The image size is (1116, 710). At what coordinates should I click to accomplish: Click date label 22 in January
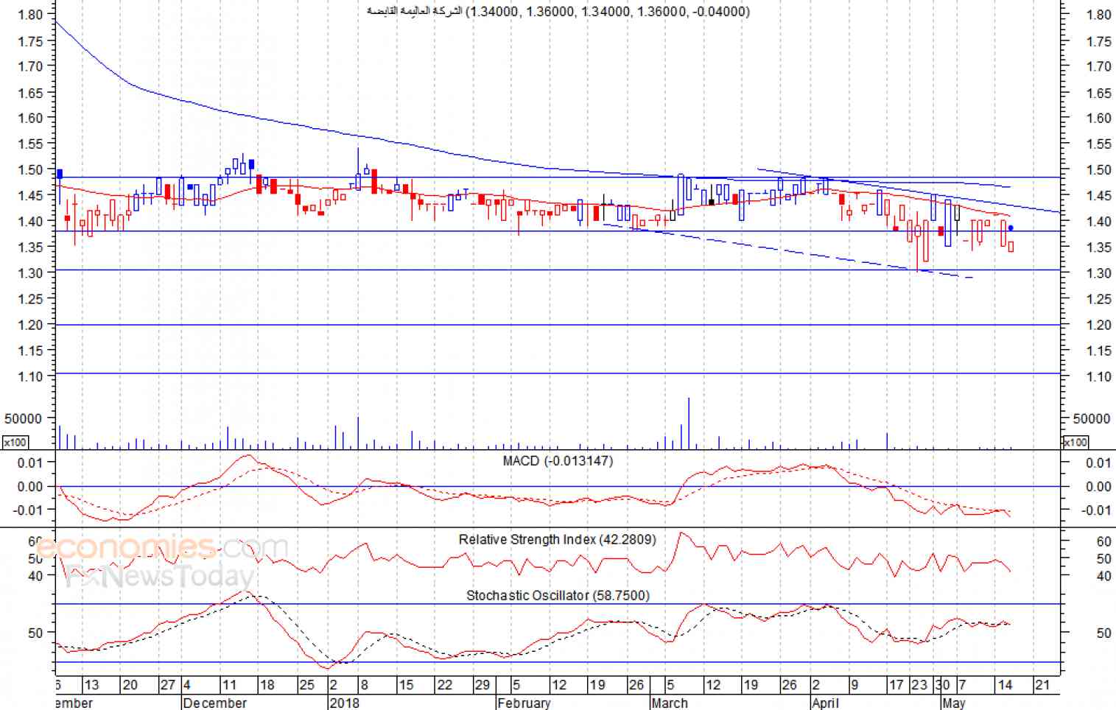point(444,685)
